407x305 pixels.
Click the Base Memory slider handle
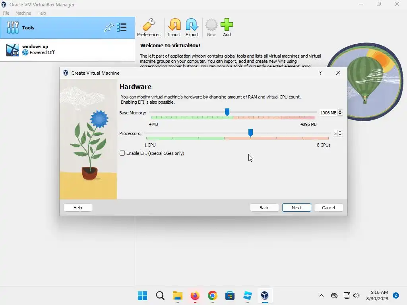click(x=227, y=112)
